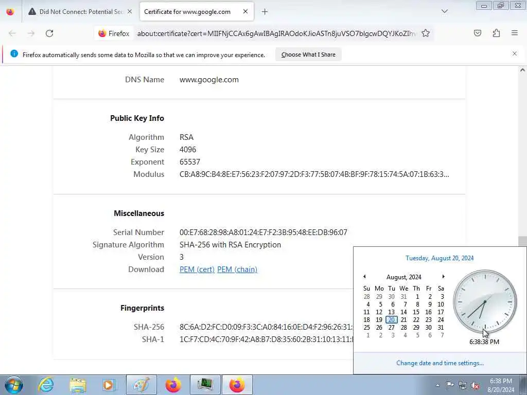Select August 31 in the calendar
Image resolution: width=527 pixels, height=395 pixels.
click(441, 328)
